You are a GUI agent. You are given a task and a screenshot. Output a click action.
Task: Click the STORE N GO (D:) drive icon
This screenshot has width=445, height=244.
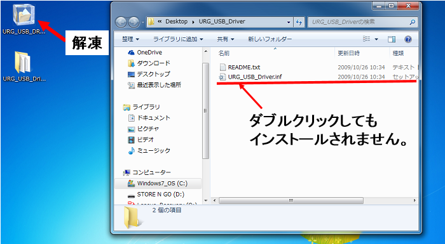click(131, 195)
